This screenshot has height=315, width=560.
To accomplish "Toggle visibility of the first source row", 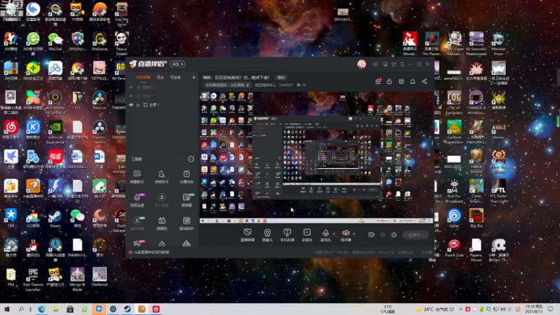I will pos(131,87).
